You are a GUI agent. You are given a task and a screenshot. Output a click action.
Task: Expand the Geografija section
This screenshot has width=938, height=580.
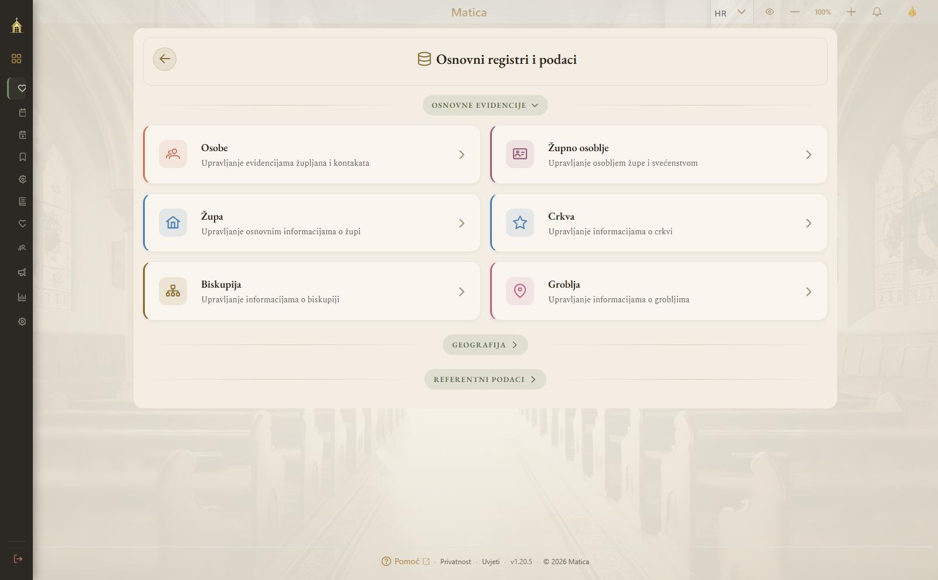(x=485, y=345)
